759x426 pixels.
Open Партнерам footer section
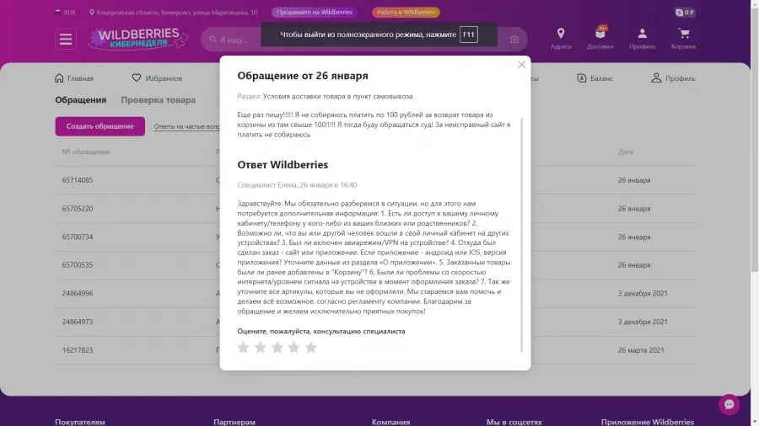pos(234,422)
